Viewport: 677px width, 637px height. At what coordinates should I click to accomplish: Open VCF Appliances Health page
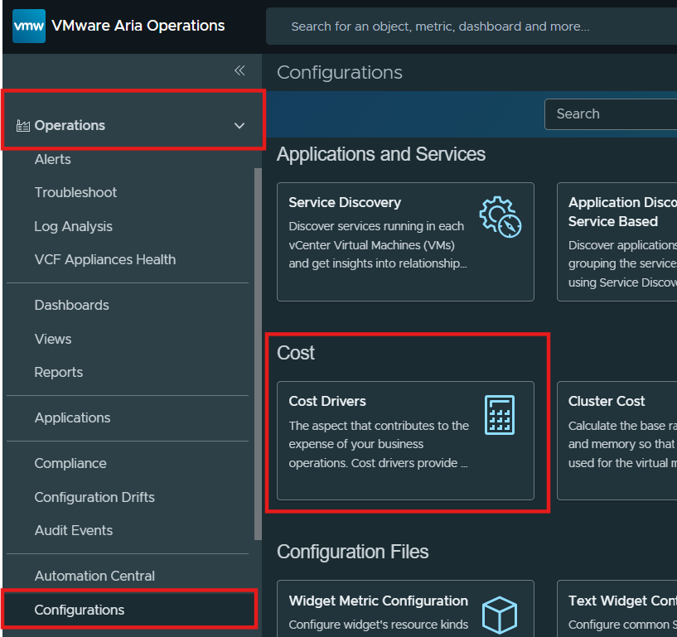coord(104,259)
